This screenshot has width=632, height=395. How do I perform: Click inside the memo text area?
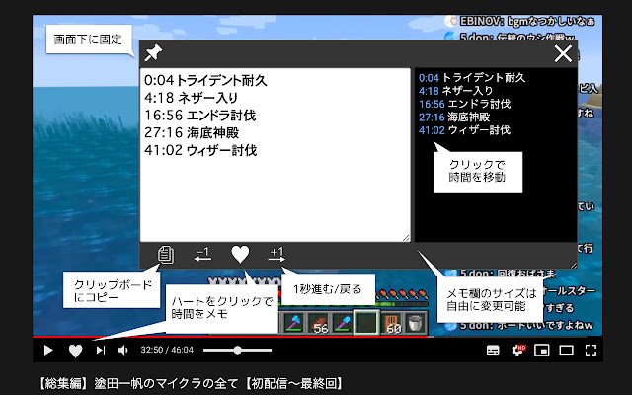tap(276, 155)
